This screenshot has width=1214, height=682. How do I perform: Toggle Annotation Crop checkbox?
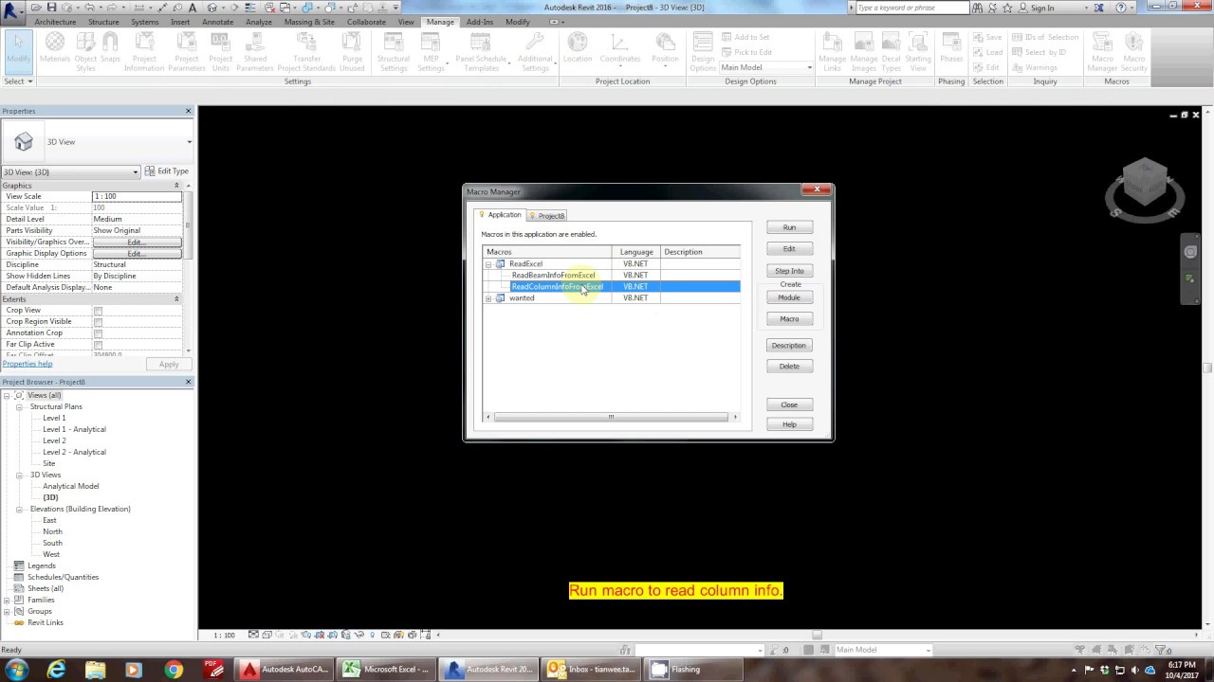click(98, 333)
